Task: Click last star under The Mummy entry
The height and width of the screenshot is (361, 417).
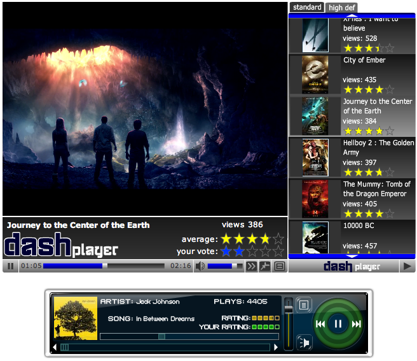Action: 390,214
